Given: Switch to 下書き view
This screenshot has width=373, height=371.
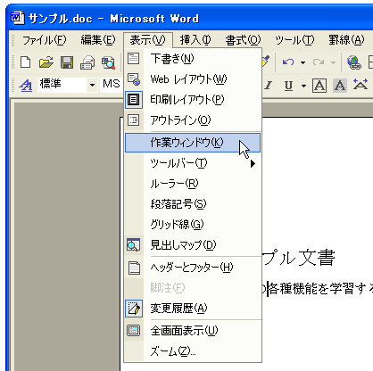Looking at the screenshot, I should [x=193, y=59].
